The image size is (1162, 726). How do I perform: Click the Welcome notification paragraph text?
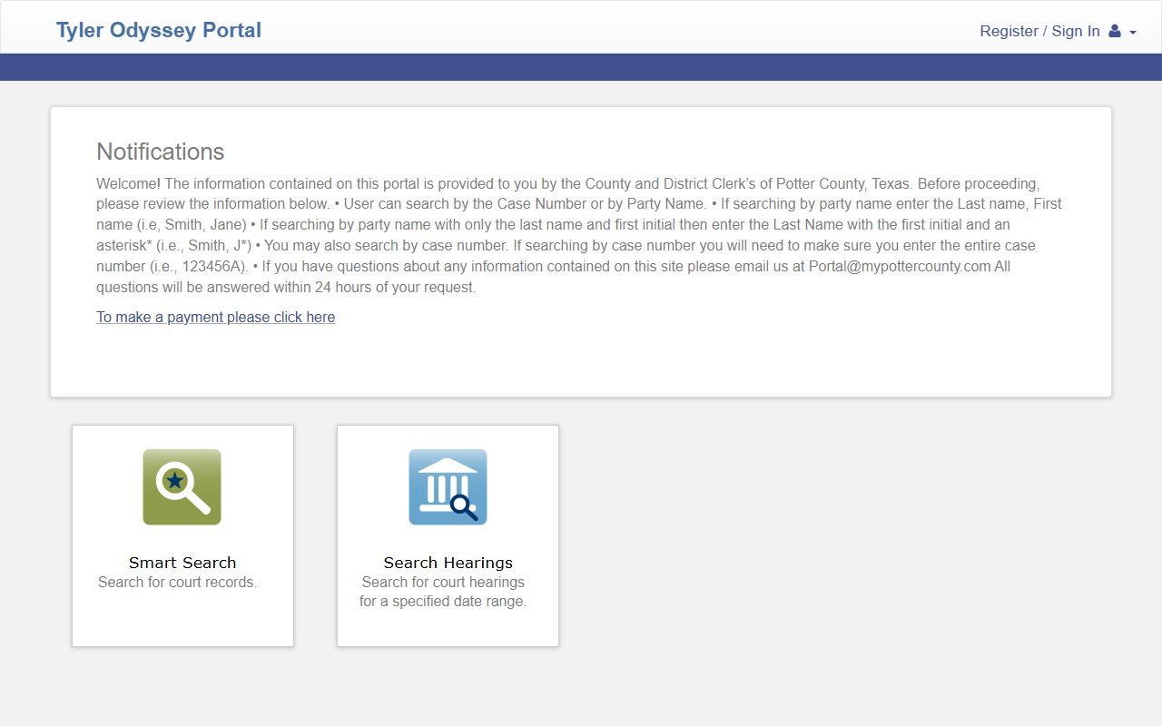coord(579,235)
